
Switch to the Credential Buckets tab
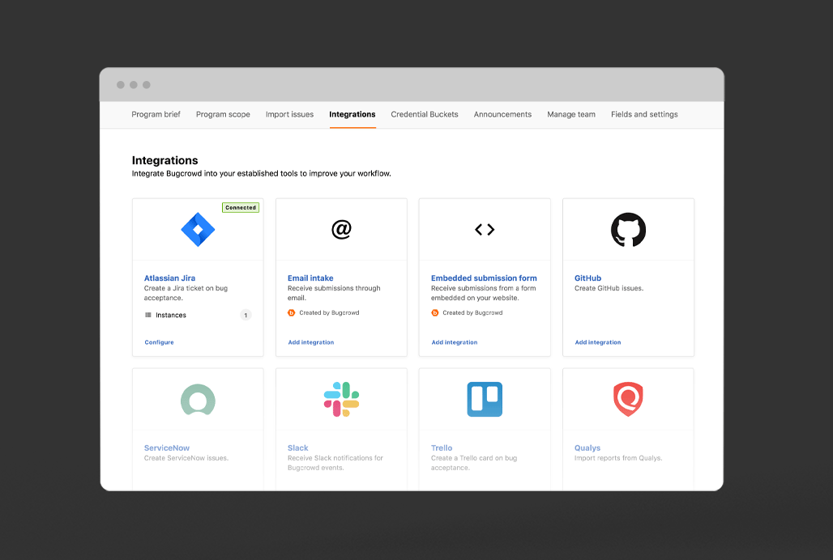425,114
